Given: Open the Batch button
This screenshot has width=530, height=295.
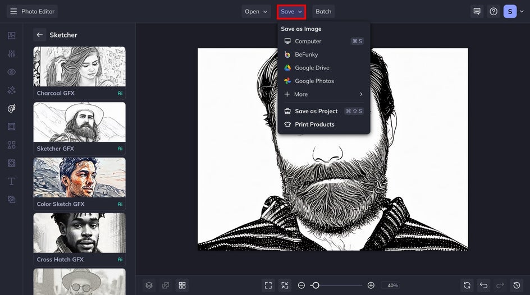Looking at the screenshot, I should (x=323, y=11).
